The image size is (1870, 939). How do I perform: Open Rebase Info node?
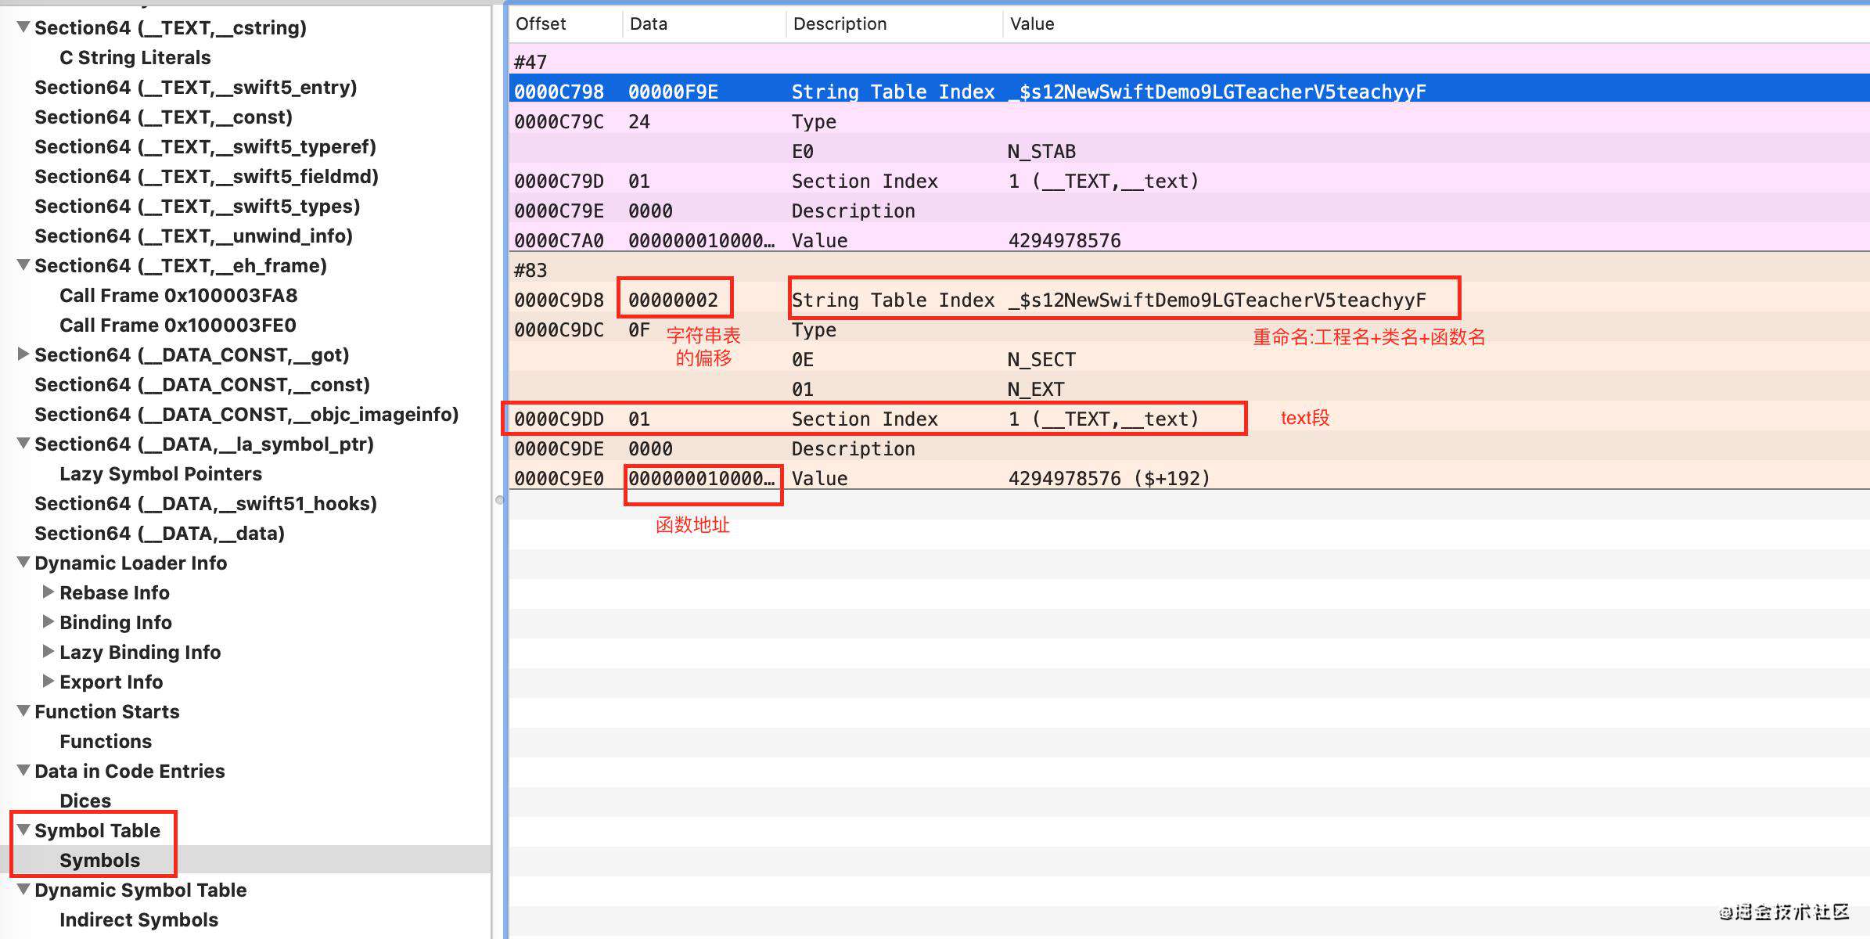pyautogui.click(x=114, y=592)
